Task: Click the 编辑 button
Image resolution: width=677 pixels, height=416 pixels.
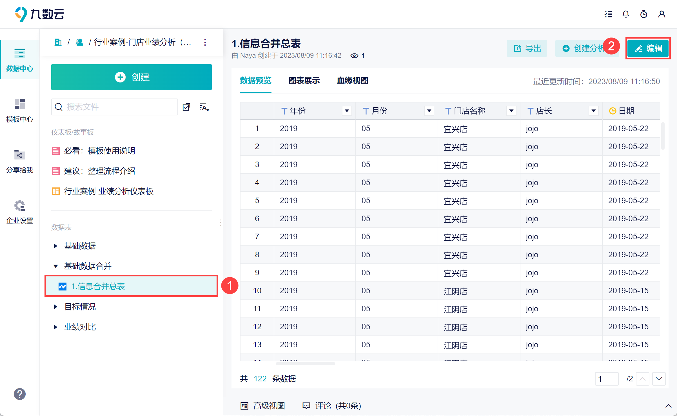Action: pyautogui.click(x=648, y=48)
